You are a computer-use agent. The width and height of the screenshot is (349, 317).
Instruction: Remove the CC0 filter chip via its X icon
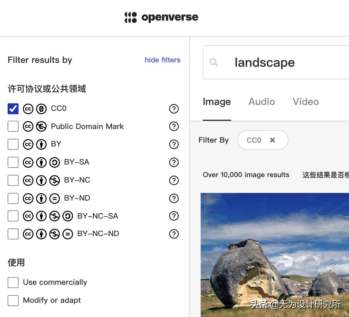coord(272,140)
